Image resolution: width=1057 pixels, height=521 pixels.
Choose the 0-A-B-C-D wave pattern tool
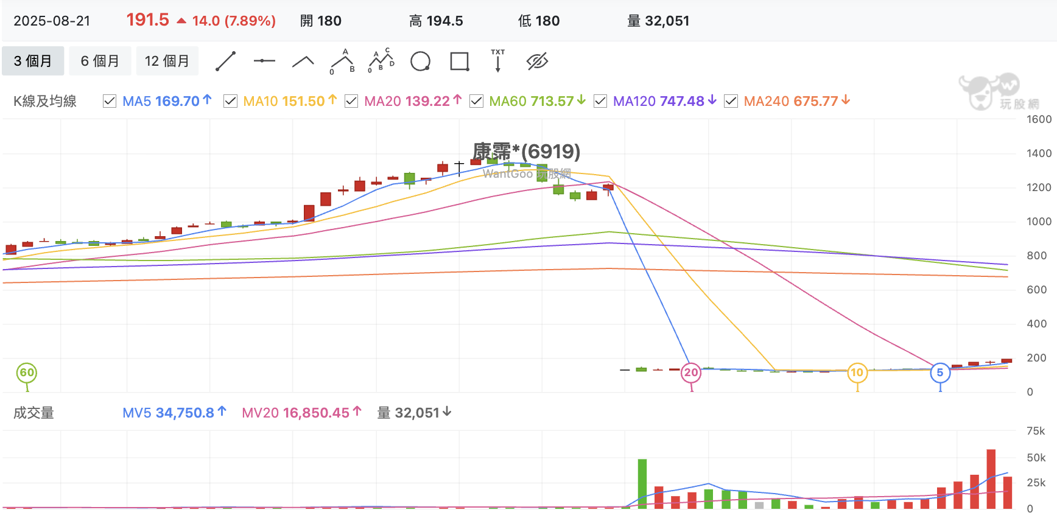click(x=381, y=61)
